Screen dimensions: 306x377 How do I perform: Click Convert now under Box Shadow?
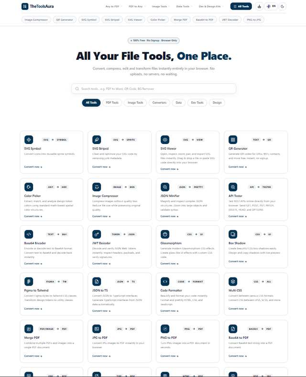[x=238, y=261]
